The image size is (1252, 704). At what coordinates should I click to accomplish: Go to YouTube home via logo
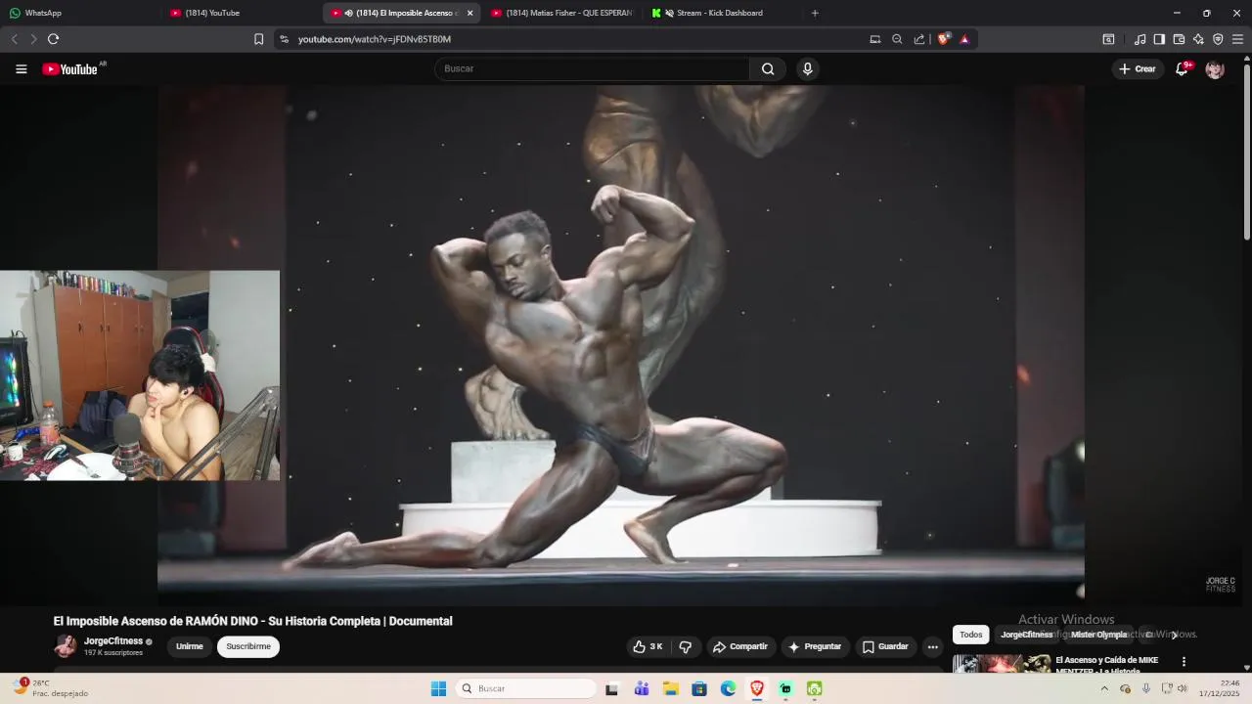point(70,68)
